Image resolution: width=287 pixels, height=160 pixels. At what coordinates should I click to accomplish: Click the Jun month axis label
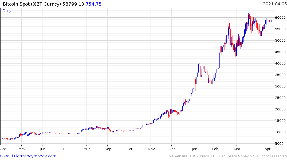tap(43, 149)
